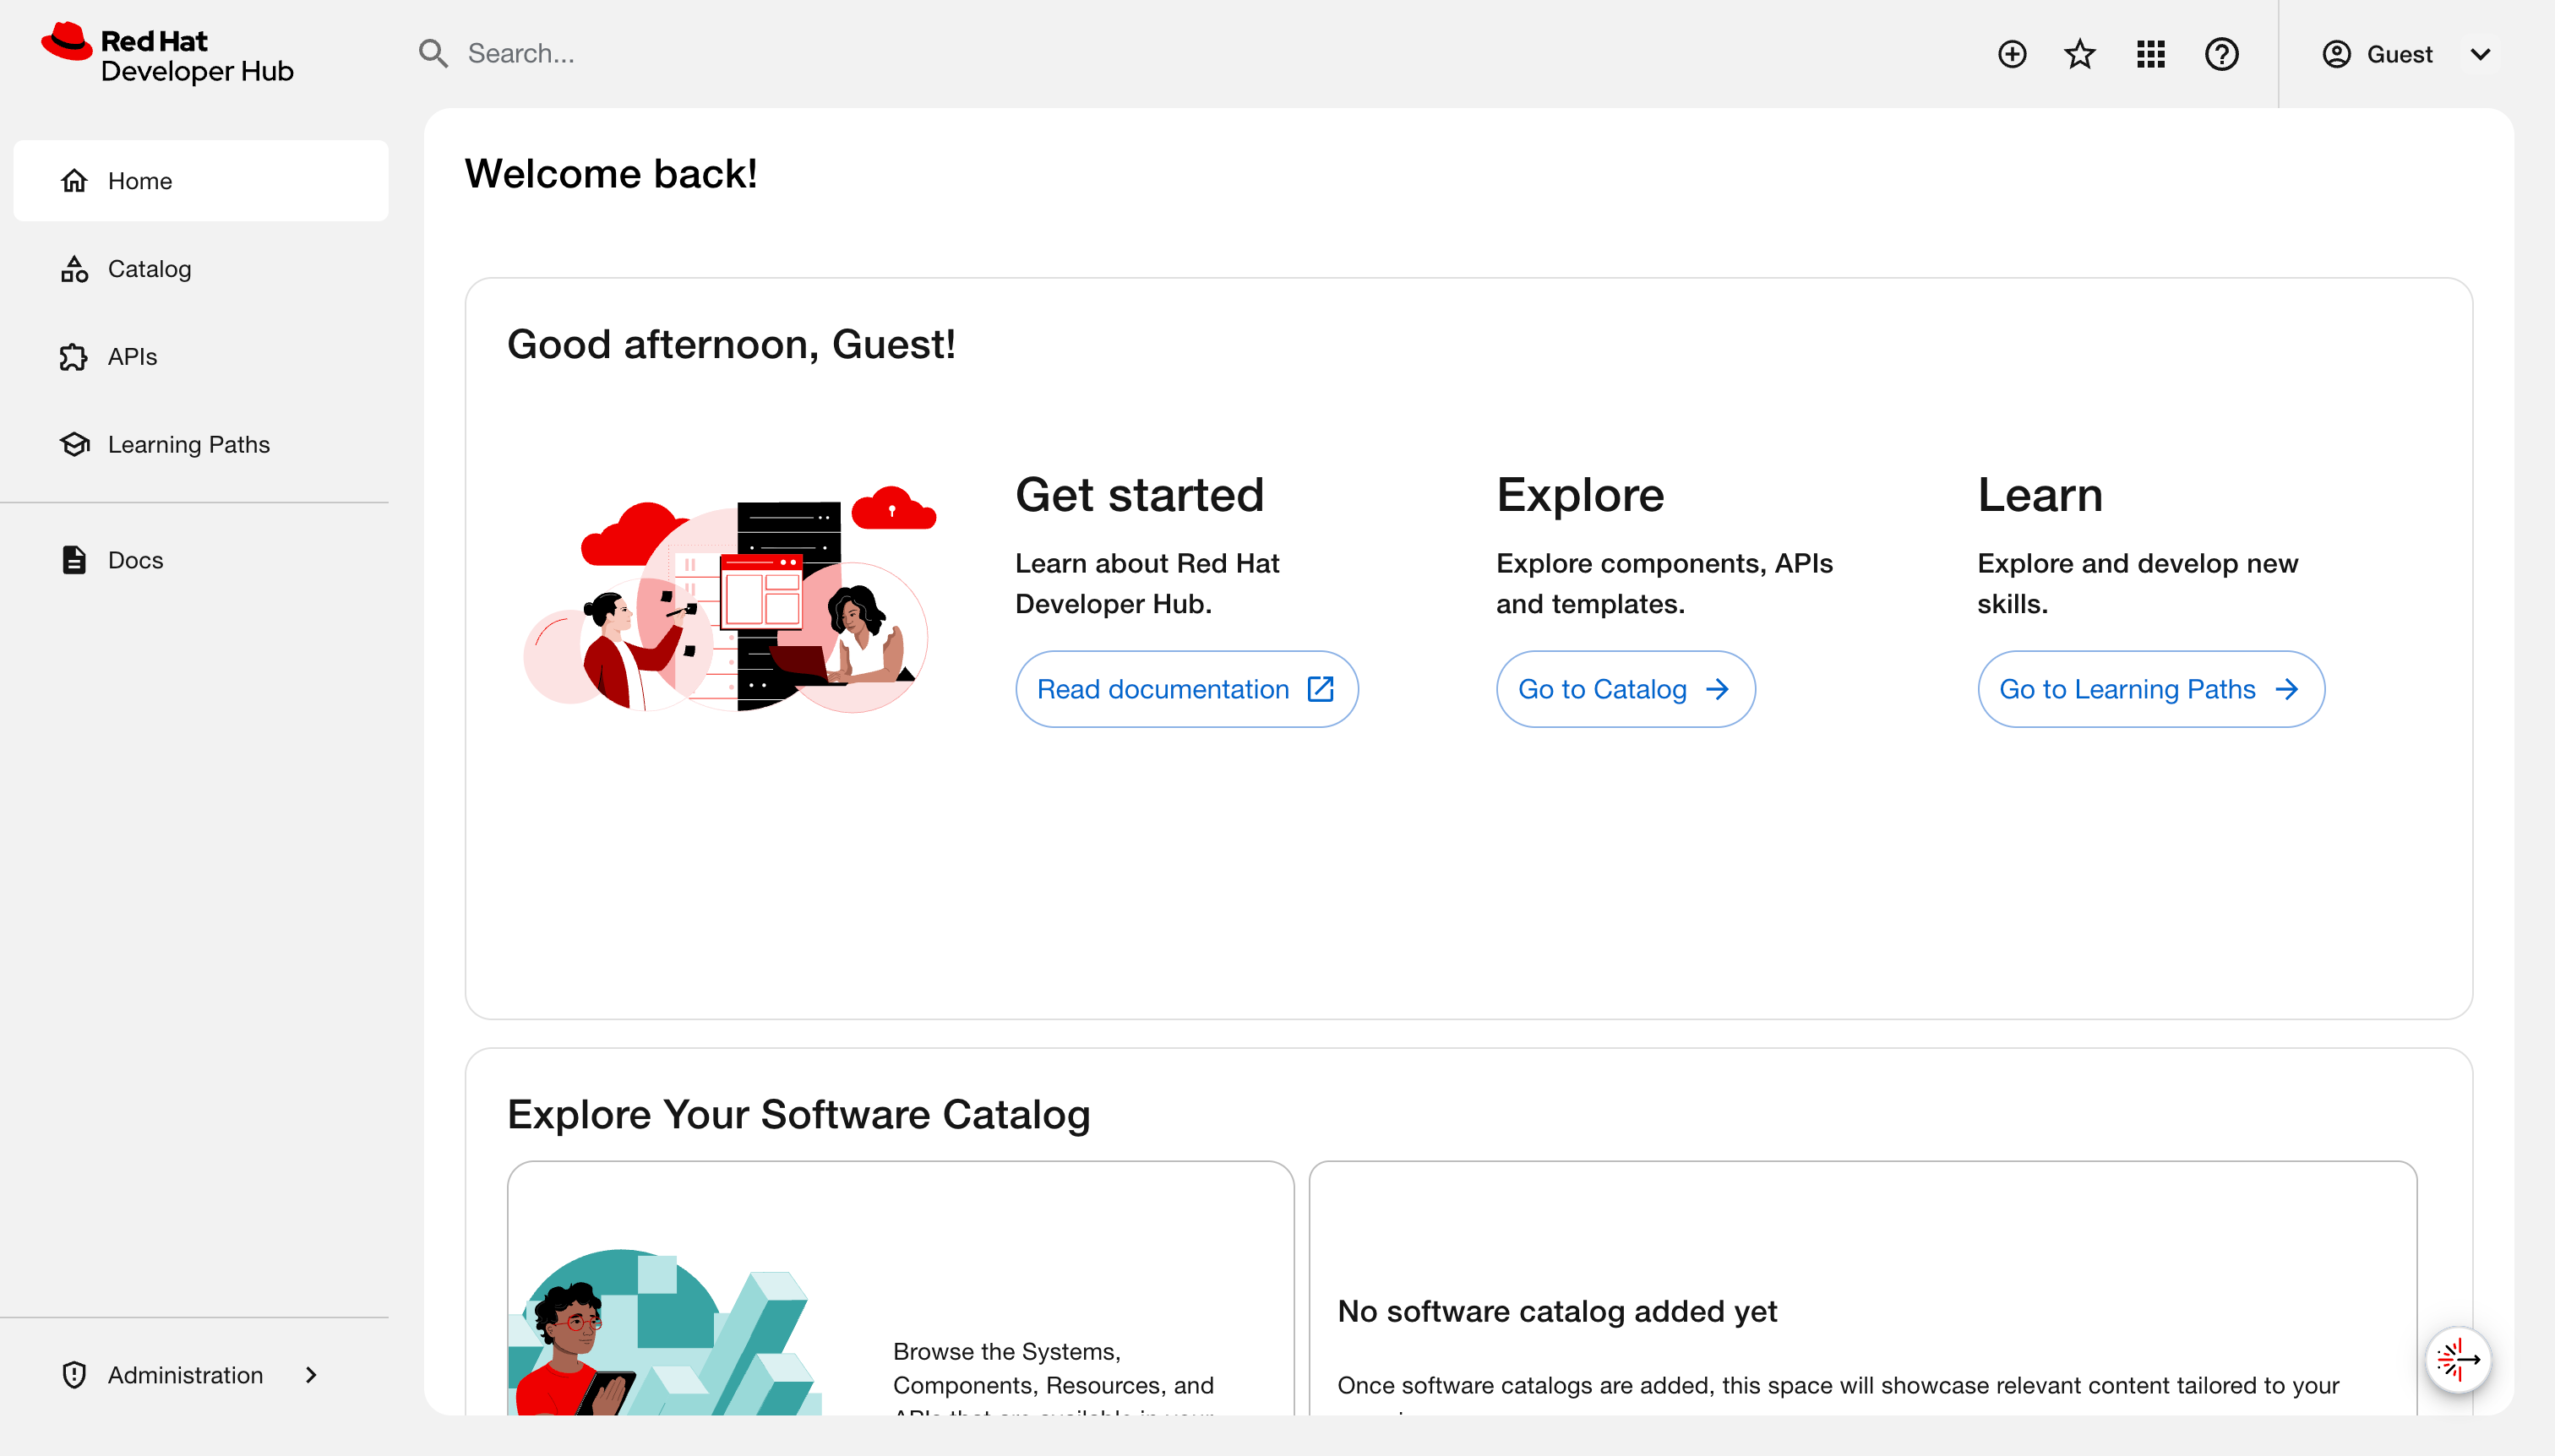Click the Administration shield icon
This screenshot has width=2555, height=1456.
coord(75,1374)
